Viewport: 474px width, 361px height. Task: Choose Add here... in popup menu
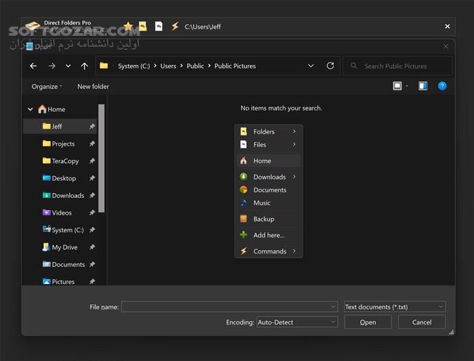tap(268, 235)
